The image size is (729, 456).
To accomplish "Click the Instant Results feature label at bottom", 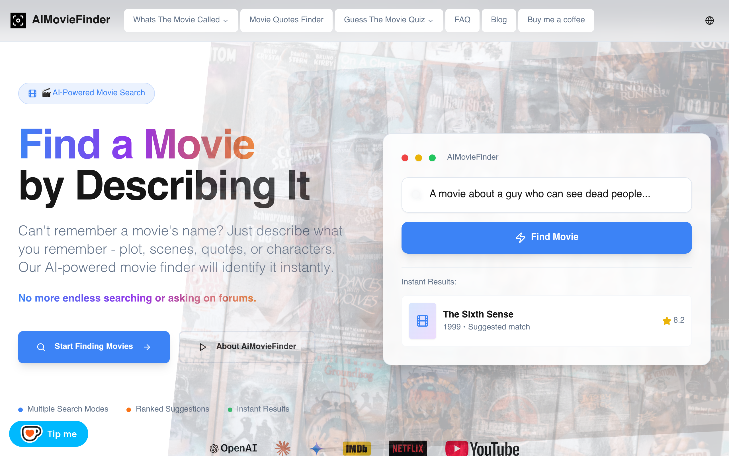I will [263, 409].
